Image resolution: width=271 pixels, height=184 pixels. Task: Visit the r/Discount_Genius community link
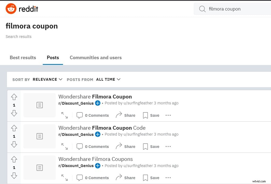76,103
